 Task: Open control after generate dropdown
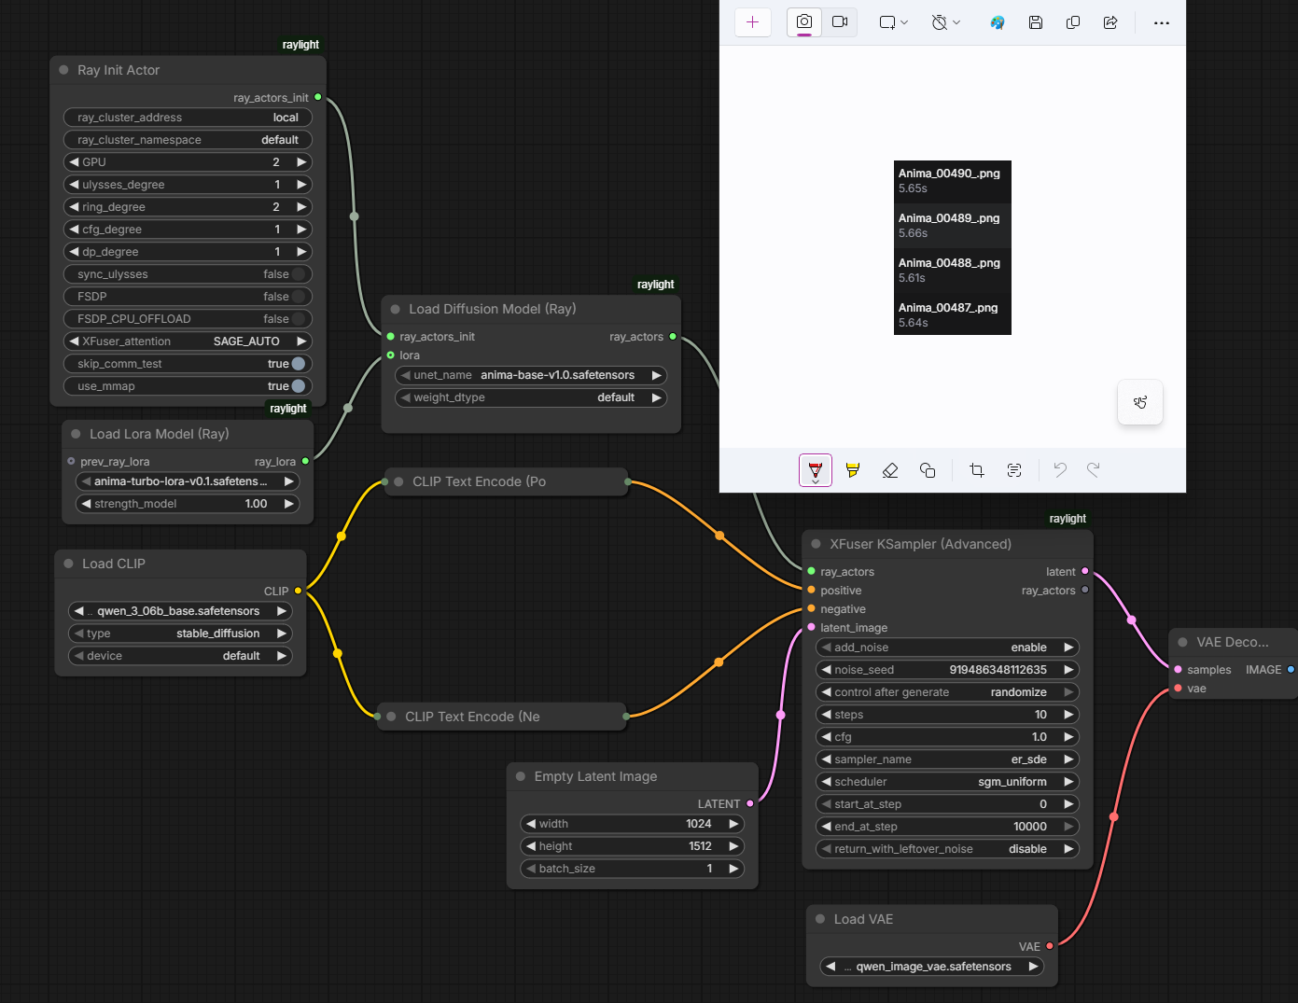[947, 692]
